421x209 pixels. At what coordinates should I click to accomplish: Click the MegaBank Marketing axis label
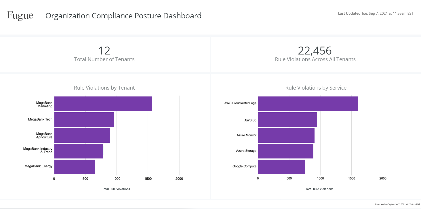tap(44, 104)
